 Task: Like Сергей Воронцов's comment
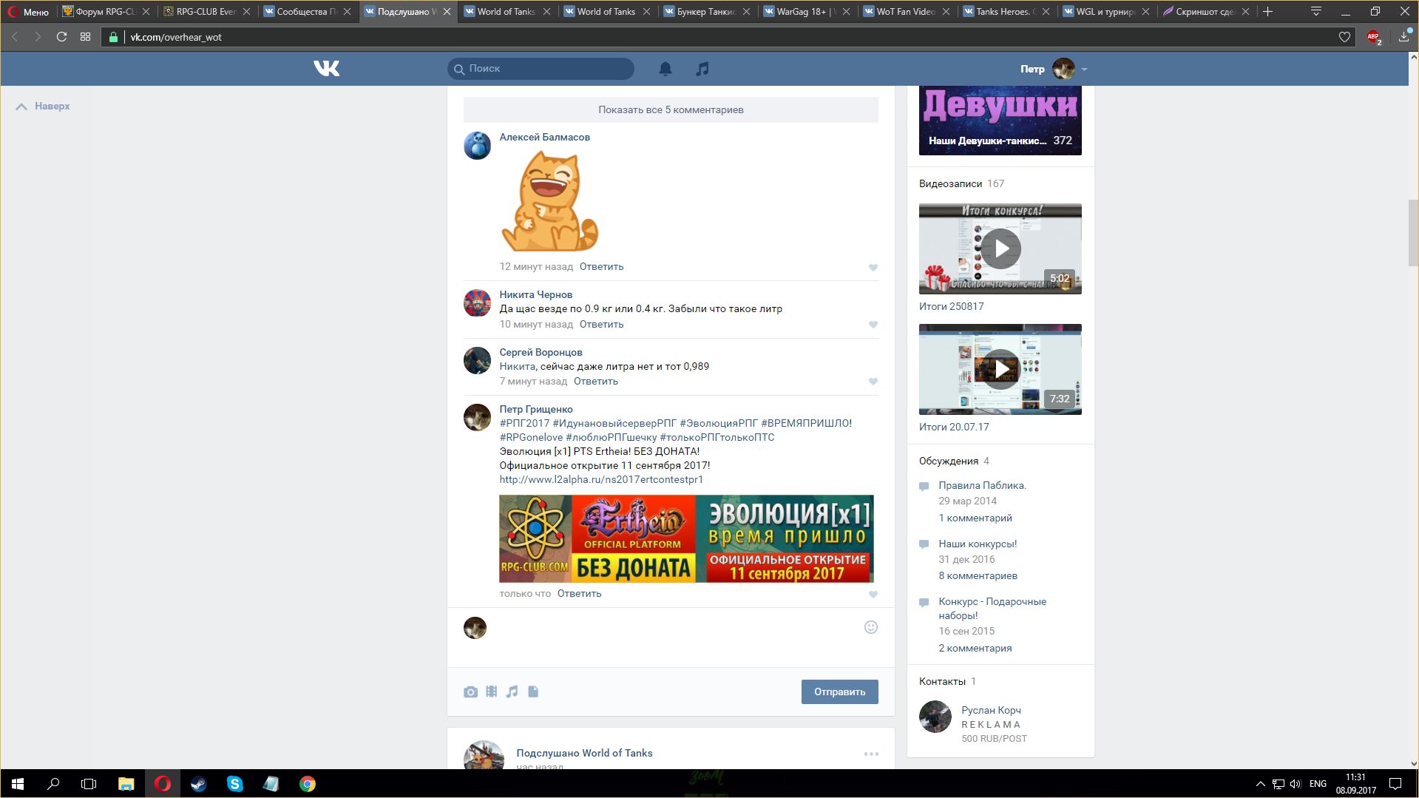tap(873, 382)
